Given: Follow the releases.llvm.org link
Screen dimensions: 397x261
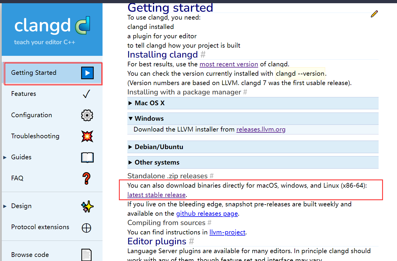Looking at the screenshot, I should (261, 129).
